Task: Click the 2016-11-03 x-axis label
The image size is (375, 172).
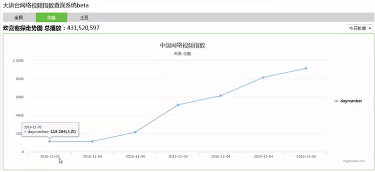Action: (50, 157)
